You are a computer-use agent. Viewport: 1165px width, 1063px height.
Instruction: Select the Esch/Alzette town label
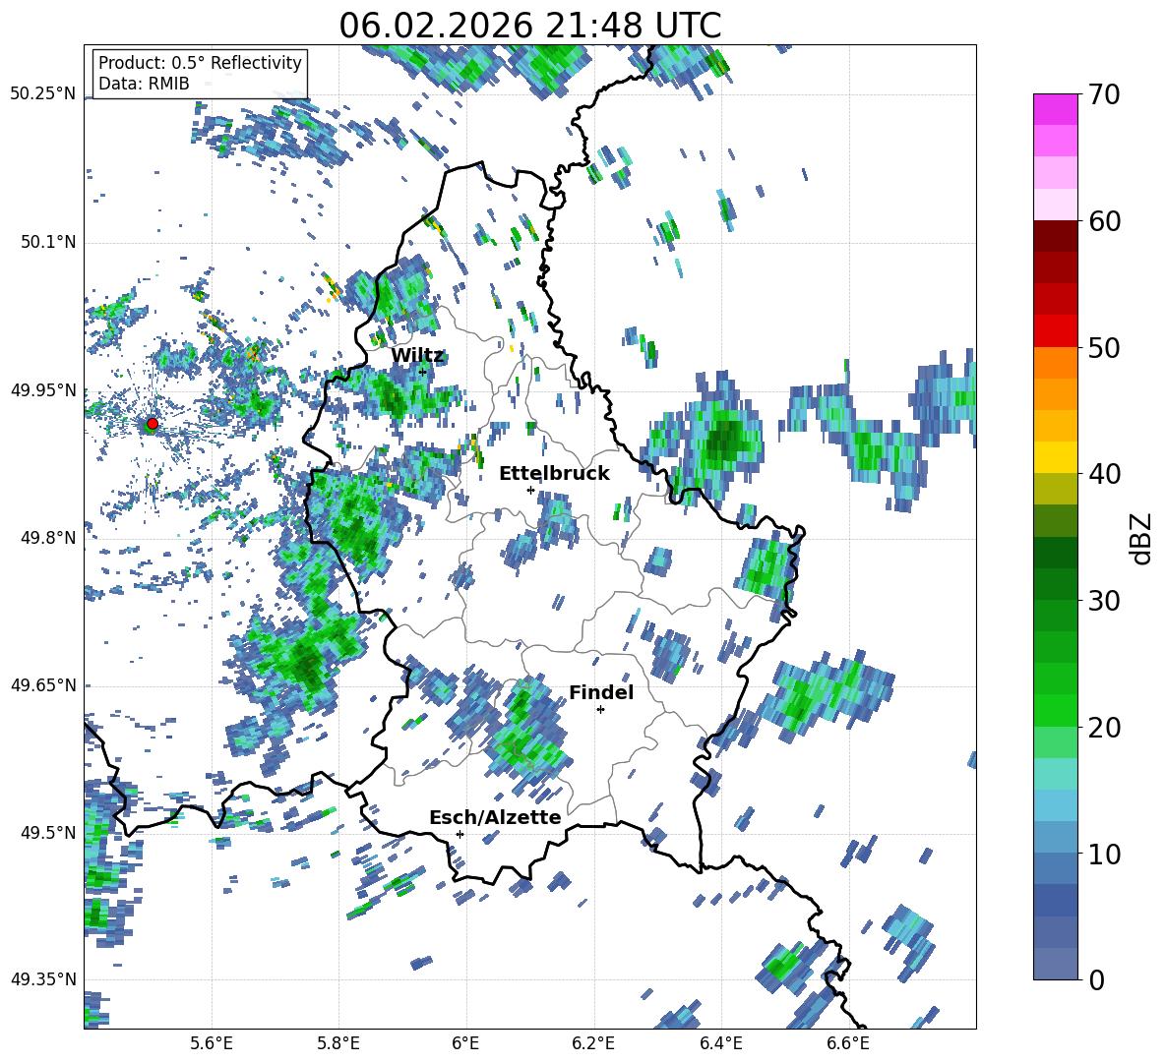pos(495,817)
